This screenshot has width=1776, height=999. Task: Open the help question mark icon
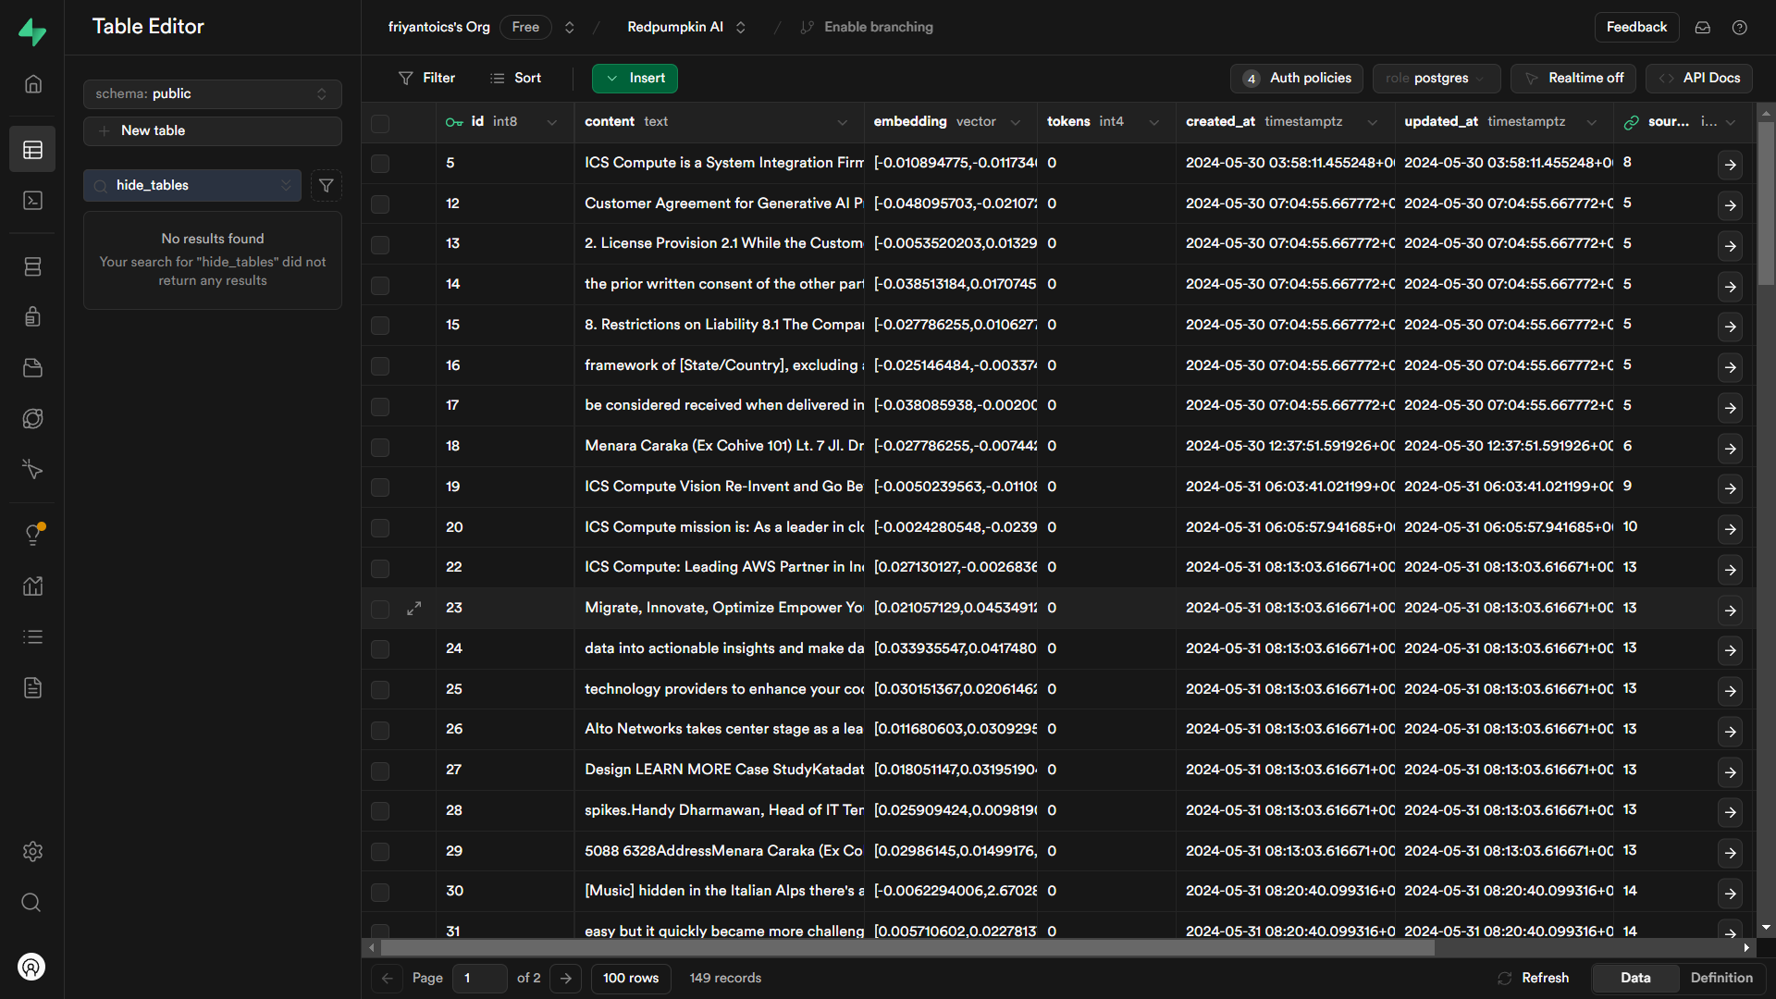point(1740,28)
